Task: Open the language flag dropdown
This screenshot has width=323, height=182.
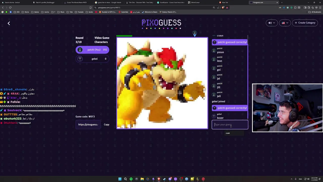Action: coord(285,23)
